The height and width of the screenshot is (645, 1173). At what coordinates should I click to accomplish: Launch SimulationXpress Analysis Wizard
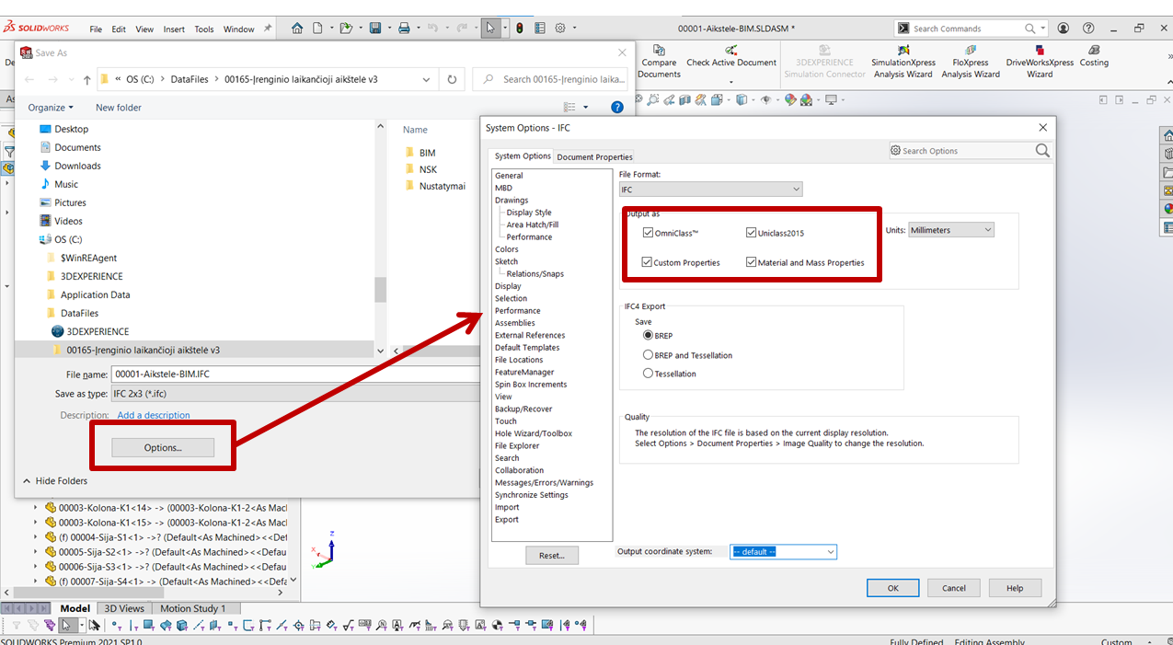(903, 62)
